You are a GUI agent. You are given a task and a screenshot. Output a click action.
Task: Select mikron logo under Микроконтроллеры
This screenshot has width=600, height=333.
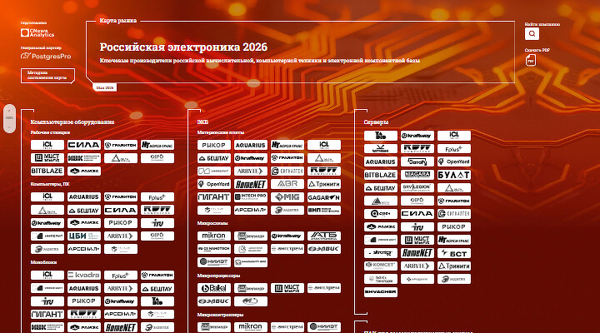coord(251,327)
